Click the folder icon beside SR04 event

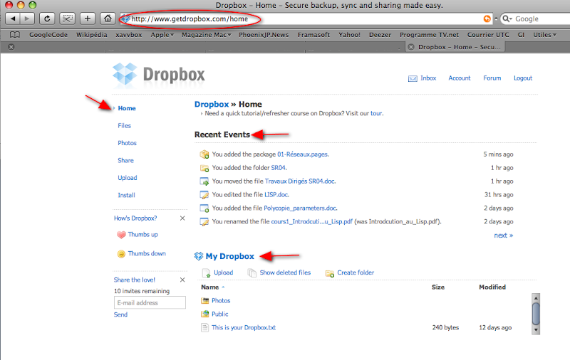204,168
